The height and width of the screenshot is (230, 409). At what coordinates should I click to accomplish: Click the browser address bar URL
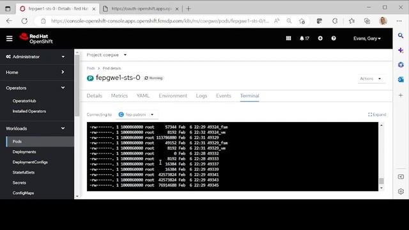point(160,21)
